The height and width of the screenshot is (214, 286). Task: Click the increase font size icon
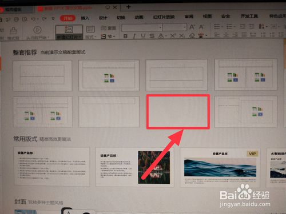pos(192,27)
